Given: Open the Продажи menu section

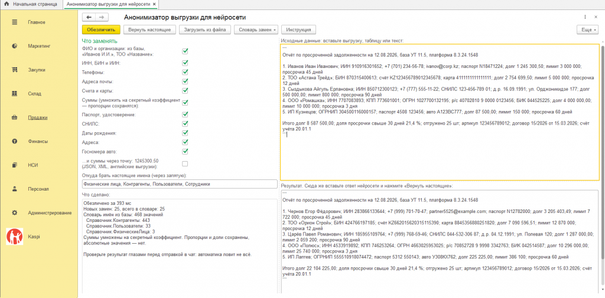Looking at the screenshot, I should [x=37, y=117].
